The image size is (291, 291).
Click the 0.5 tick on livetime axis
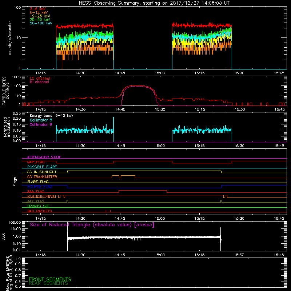(x=18, y=286)
